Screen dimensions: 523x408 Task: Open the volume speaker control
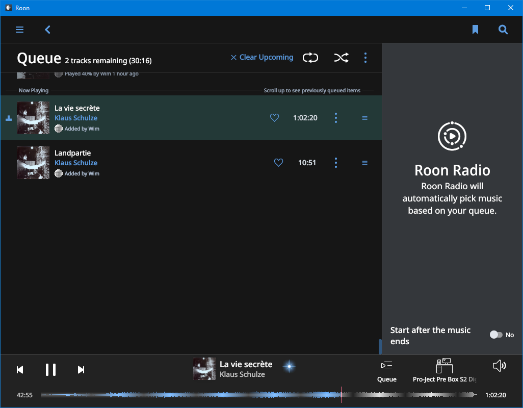(499, 366)
